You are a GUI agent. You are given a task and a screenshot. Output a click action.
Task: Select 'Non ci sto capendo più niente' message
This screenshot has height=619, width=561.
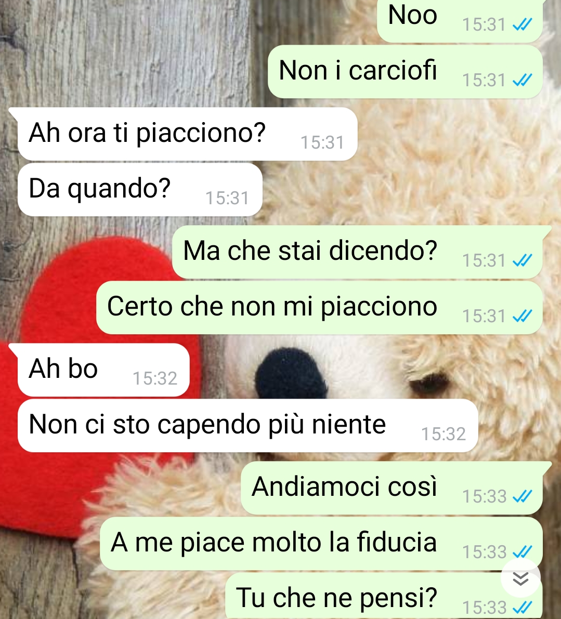pyautogui.click(x=247, y=426)
